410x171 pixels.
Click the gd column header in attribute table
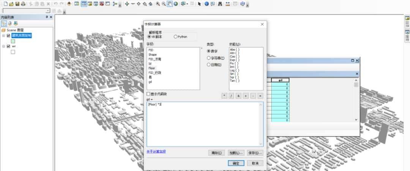coord(280,80)
